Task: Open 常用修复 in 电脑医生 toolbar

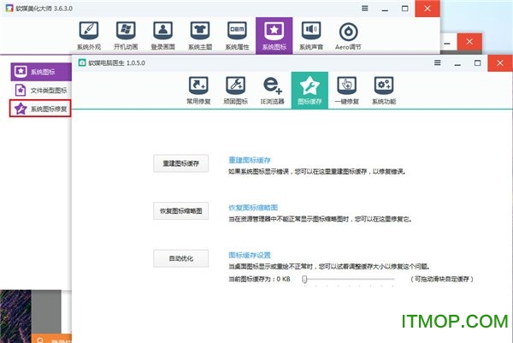Action: pyautogui.click(x=198, y=91)
